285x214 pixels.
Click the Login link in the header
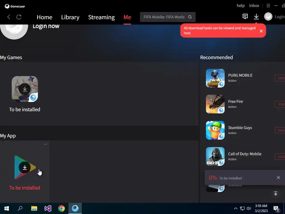279,17
